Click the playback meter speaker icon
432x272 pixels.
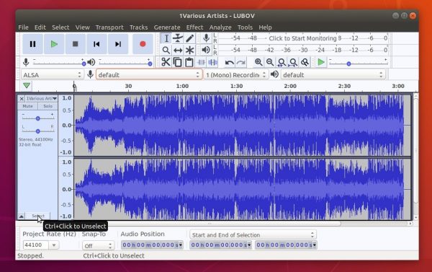206,50
